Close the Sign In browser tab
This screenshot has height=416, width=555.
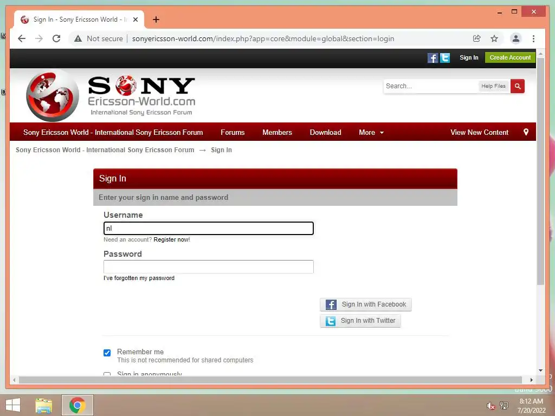[x=135, y=19]
